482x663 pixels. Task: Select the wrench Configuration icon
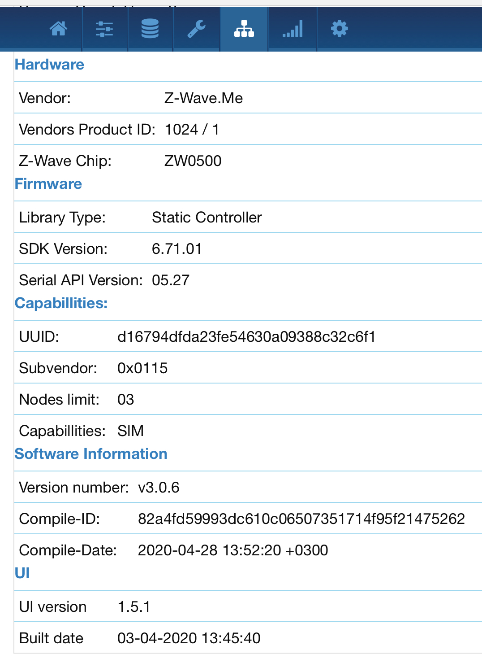click(196, 29)
